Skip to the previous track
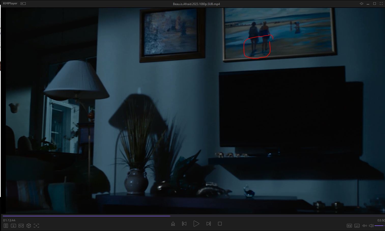This screenshot has height=231, width=385. (184, 224)
